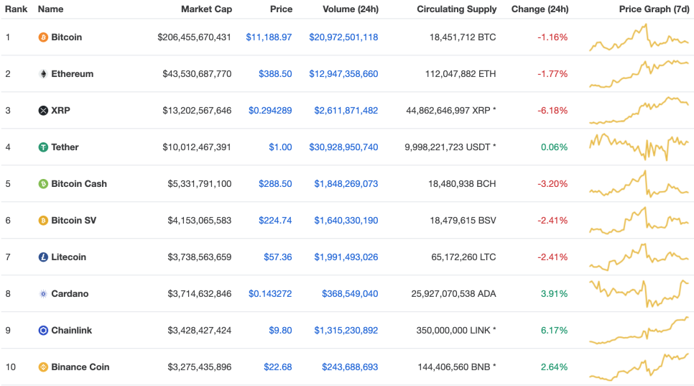
Task: Select circulating supply 18,451,712 BTC
Action: pyautogui.click(x=463, y=37)
